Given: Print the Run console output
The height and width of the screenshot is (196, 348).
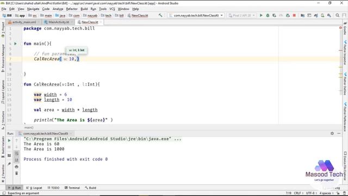Looking at the screenshot, I should [x=16, y=167].
